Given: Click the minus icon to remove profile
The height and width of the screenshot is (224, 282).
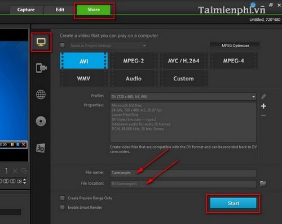Looking at the screenshot, I should (x=263, y=115).
